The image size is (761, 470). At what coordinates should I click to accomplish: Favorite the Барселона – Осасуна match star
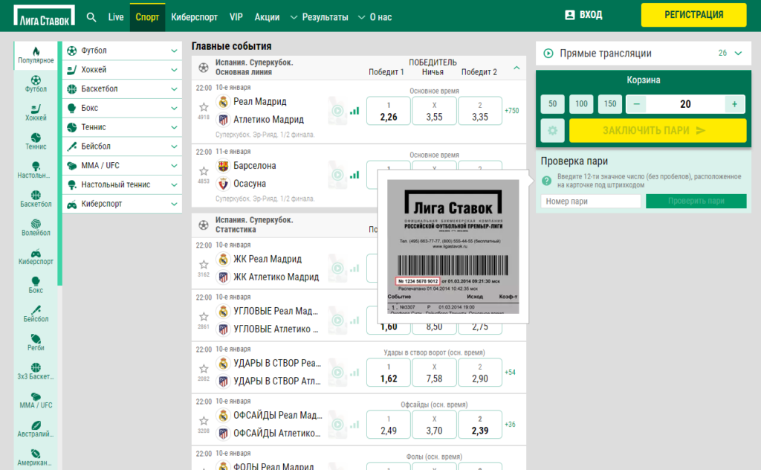pos(204,171)
